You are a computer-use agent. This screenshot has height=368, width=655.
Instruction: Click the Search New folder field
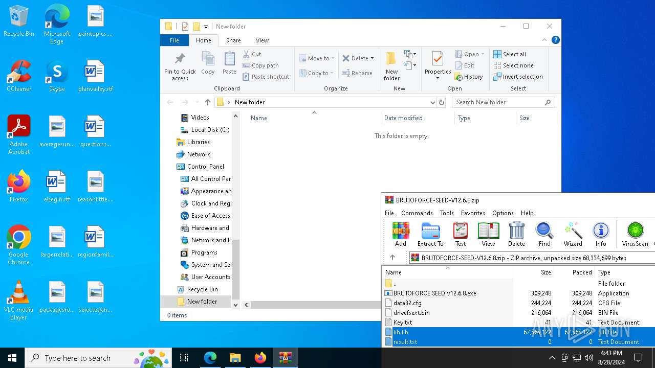pos(503,102)
